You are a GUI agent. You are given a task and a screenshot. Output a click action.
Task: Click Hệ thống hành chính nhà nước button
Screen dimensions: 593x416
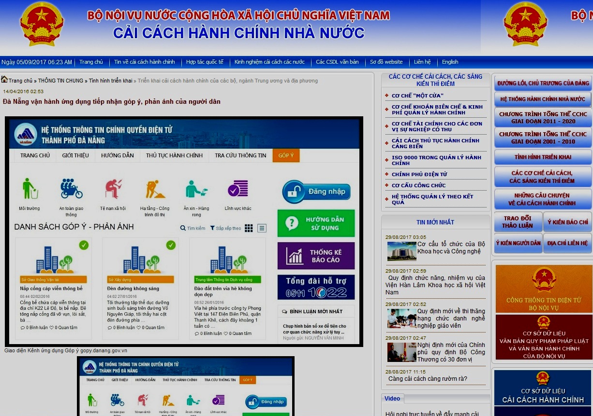pos(543,99)
